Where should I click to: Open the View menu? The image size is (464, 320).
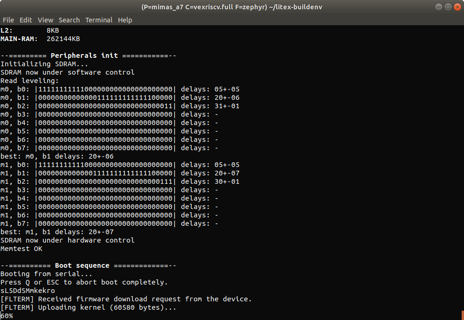pyautogui.click(x=45, y=20)
